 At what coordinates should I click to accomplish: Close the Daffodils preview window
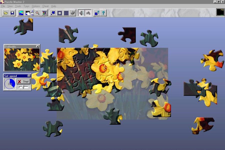[37, 47]
